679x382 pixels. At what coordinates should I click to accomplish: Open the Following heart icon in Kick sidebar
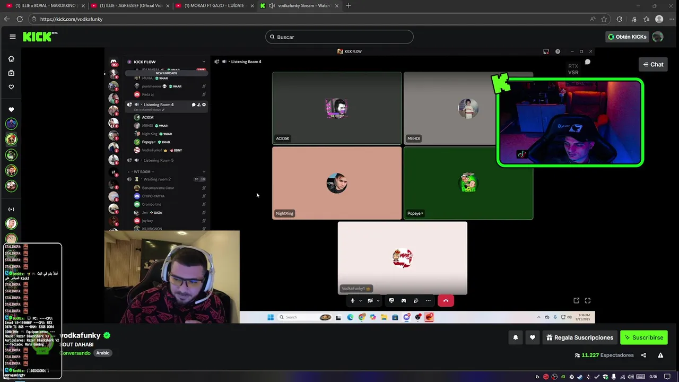11,86
